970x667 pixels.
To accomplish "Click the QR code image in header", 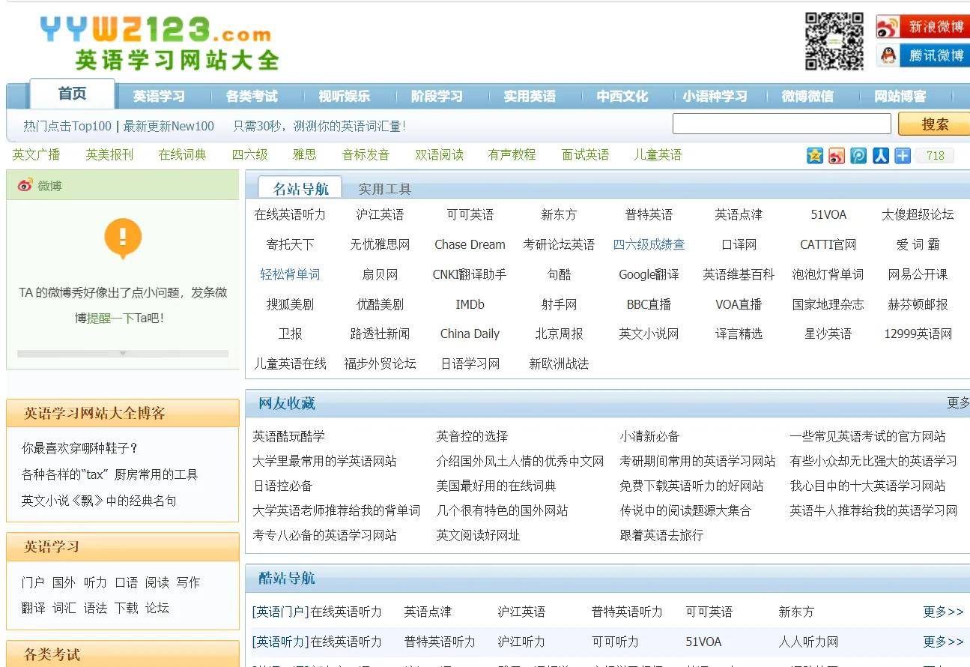I will (x=834, y=41).
